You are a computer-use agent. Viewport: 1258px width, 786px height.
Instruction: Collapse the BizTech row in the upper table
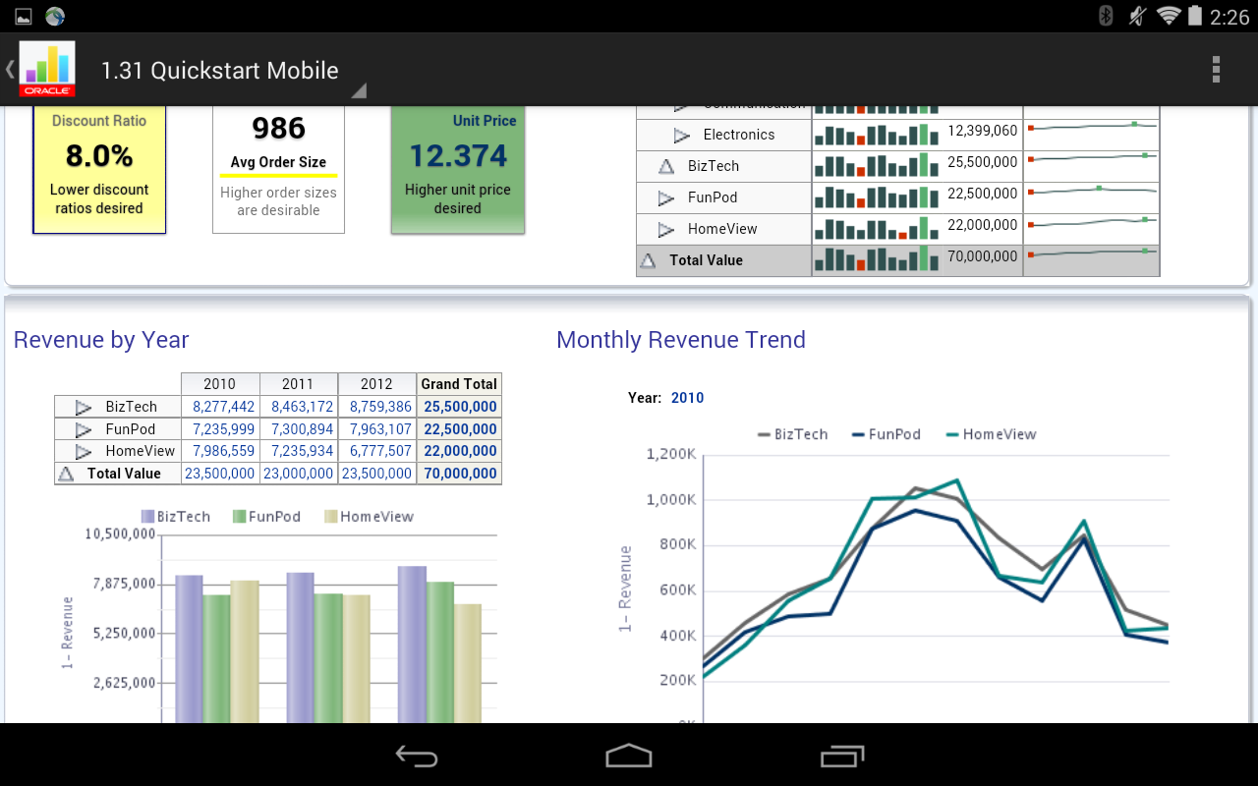666,167
